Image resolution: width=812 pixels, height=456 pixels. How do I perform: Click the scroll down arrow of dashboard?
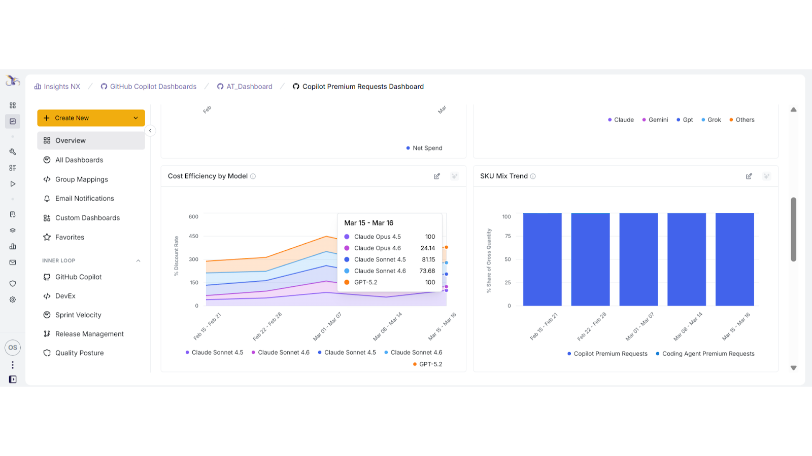[793, 368]
